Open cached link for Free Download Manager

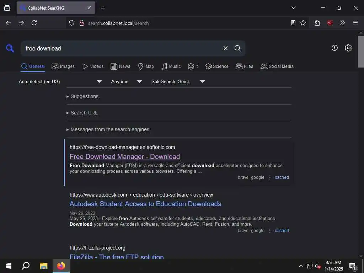tap(282, 177)
